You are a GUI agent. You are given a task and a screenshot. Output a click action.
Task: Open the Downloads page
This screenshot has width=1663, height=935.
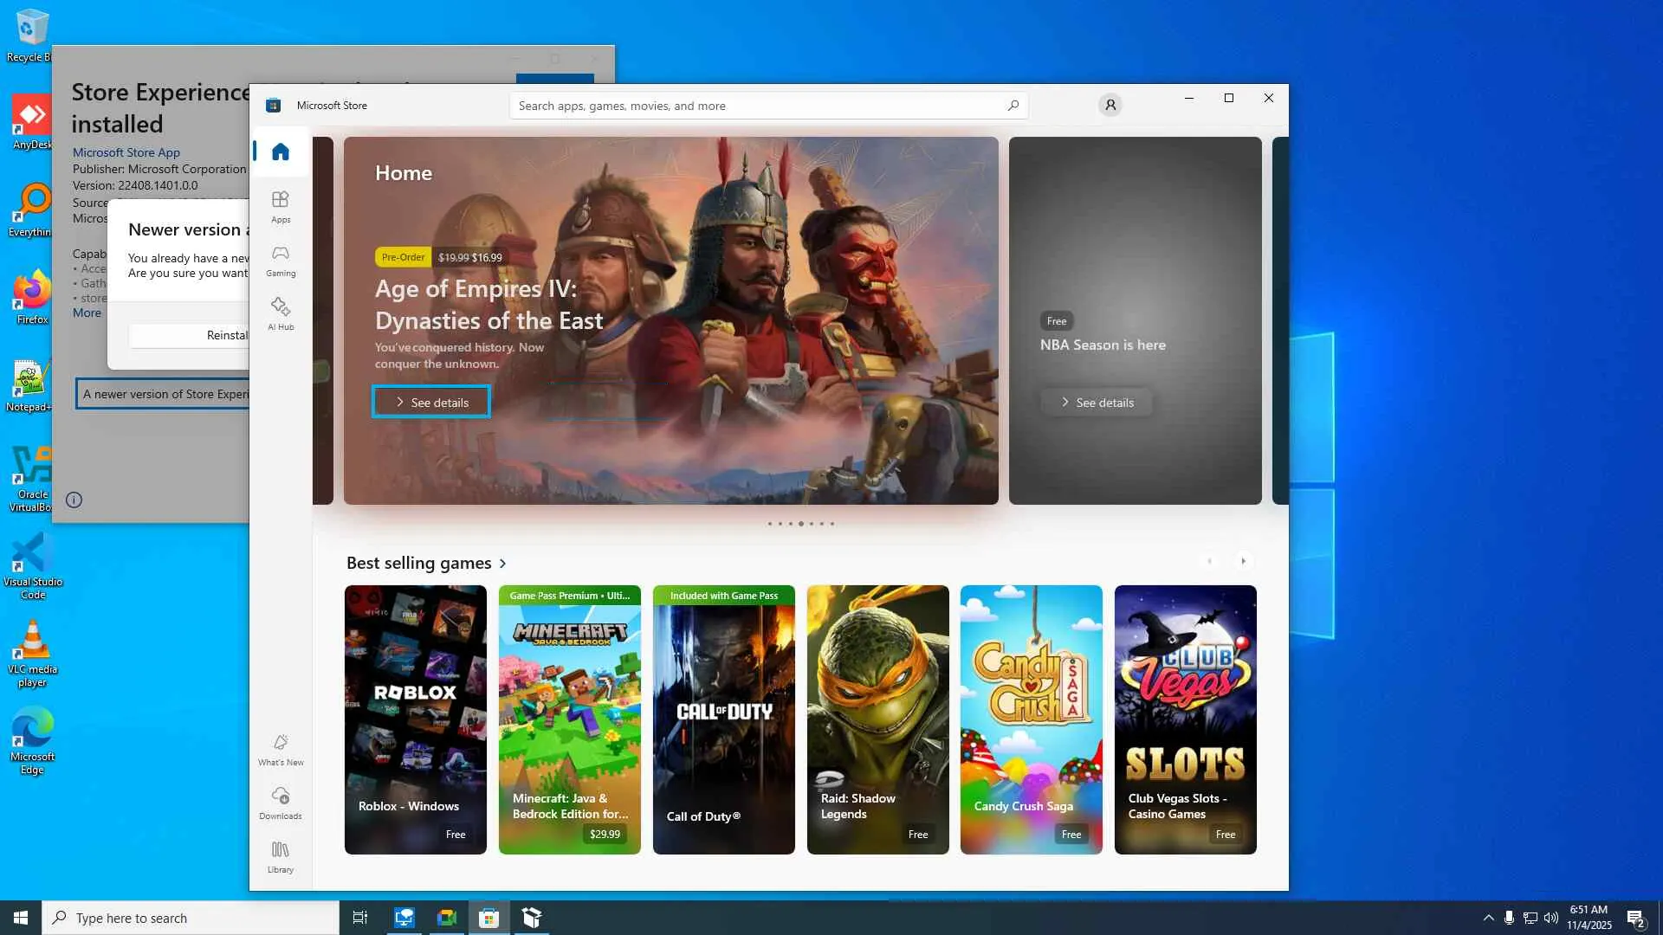(x=280, y=803)
